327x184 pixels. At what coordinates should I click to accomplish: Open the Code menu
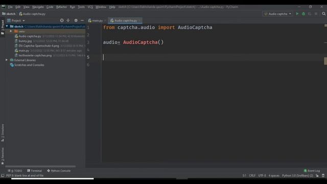[50, 7]
